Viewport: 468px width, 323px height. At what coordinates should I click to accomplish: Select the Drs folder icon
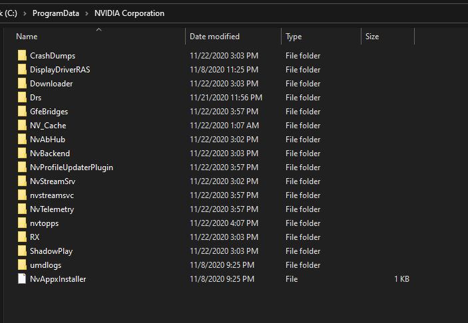click(22, 98)
